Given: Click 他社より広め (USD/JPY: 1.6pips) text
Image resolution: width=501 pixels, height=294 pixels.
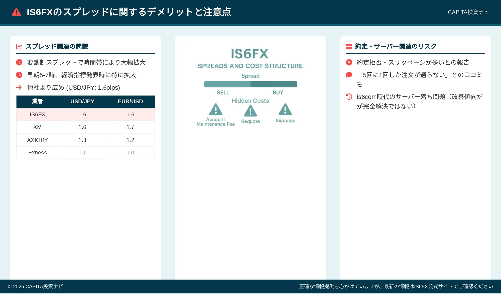Looking at the screenshot, I should pos(73,87).
